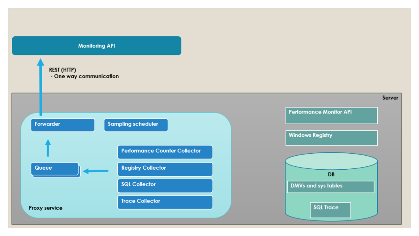Click the Trace Collector box
This screenshot has height=236, width=419.
coord(165,202)
